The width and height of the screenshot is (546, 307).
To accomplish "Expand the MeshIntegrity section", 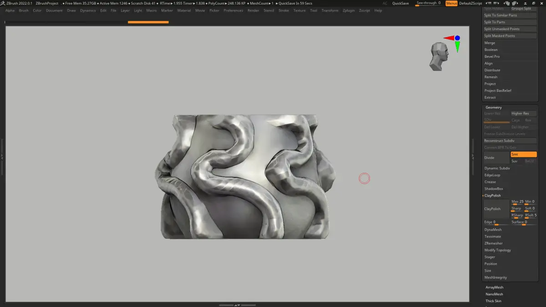I will 495,277.
